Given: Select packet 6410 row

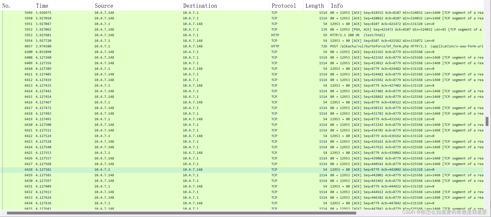Looking at the screenshot, I should pyautogui.click(x=242, y=69).
